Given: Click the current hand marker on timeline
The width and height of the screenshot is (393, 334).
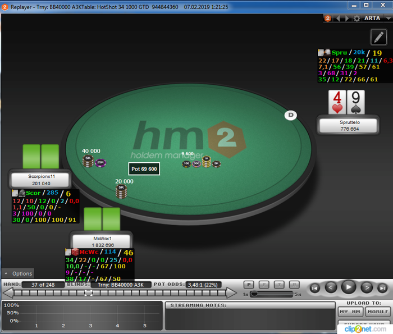Looking at the screenshot, I should [88, 292].
